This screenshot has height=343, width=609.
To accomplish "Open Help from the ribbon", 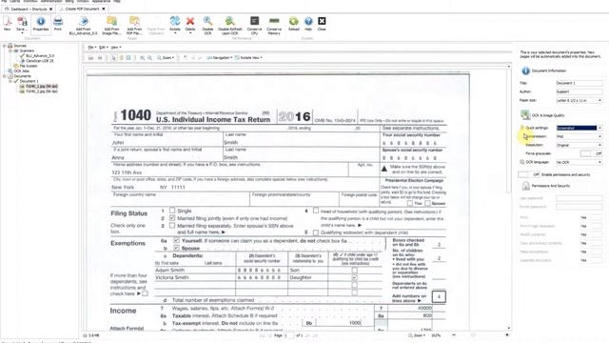I will click(308, 23).
